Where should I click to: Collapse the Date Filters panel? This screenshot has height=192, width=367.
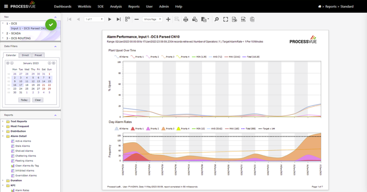point(56,46)
